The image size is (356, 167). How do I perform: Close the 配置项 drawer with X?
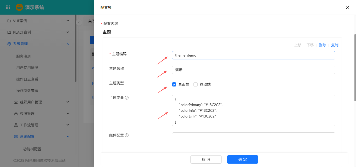point(347,7)
